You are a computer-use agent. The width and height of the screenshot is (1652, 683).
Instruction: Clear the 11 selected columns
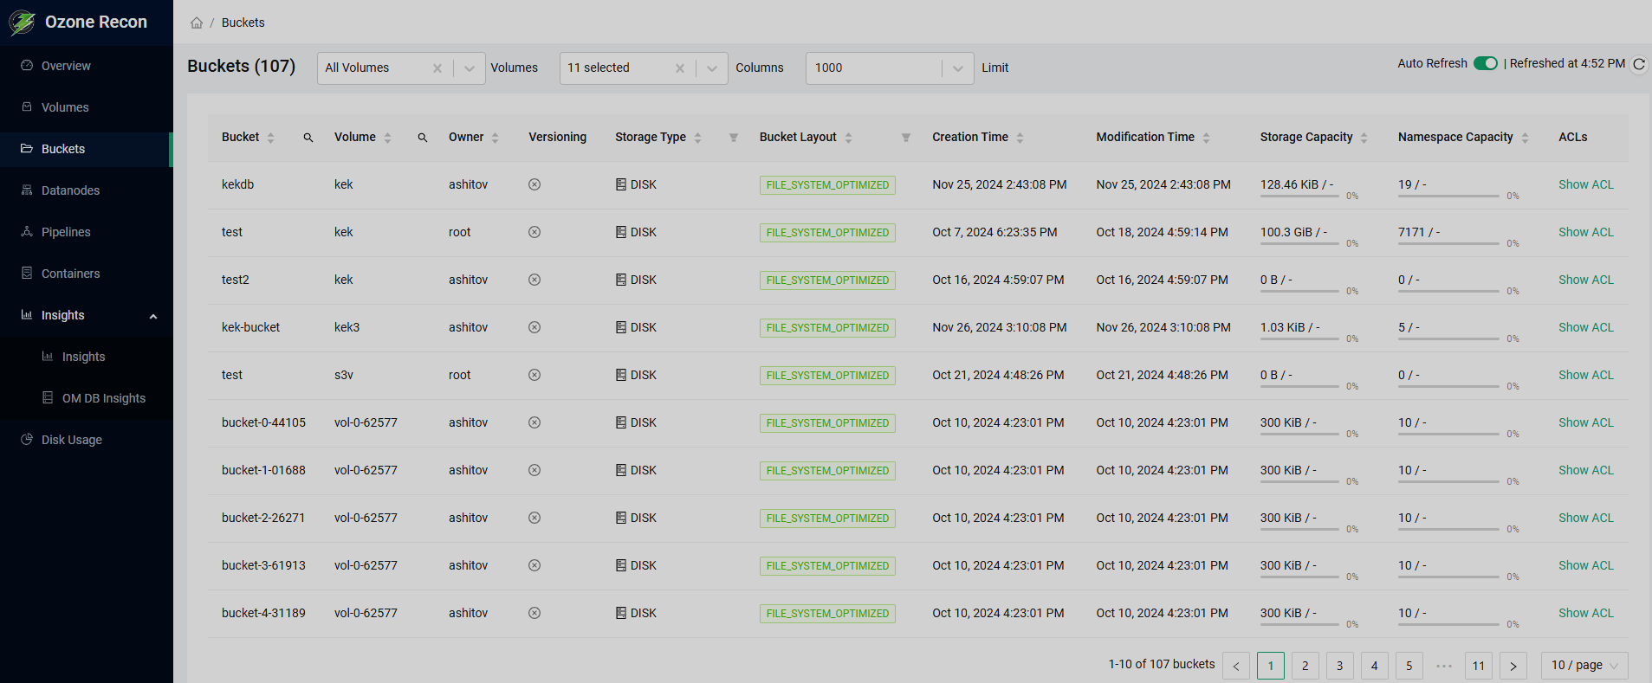(680, 68)
